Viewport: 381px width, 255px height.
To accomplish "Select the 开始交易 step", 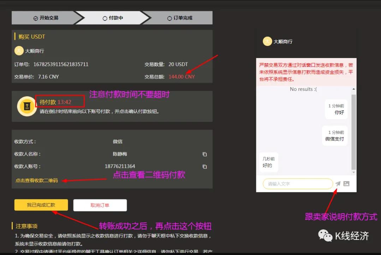I will coord(46,18).
